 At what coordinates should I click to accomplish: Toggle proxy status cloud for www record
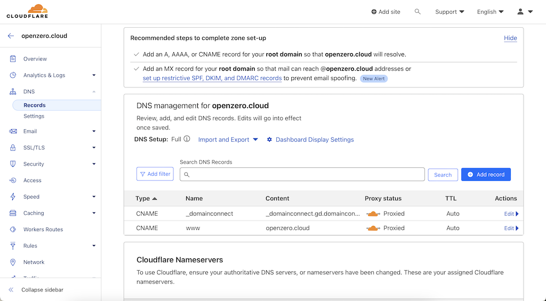[373, 228]
